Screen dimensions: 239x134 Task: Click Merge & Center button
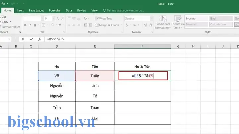(x=107, y=25)
